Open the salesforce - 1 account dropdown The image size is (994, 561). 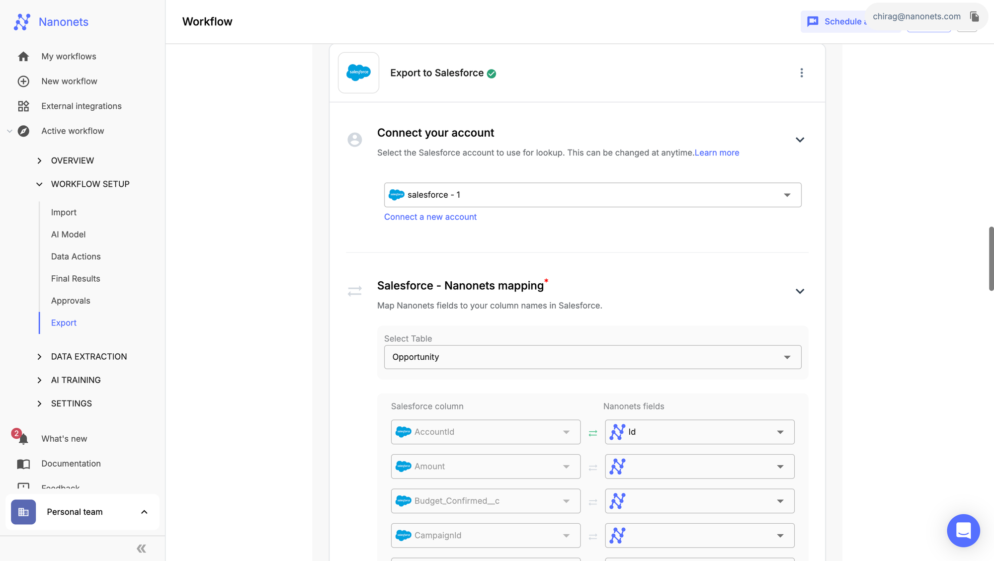(592, 195)
